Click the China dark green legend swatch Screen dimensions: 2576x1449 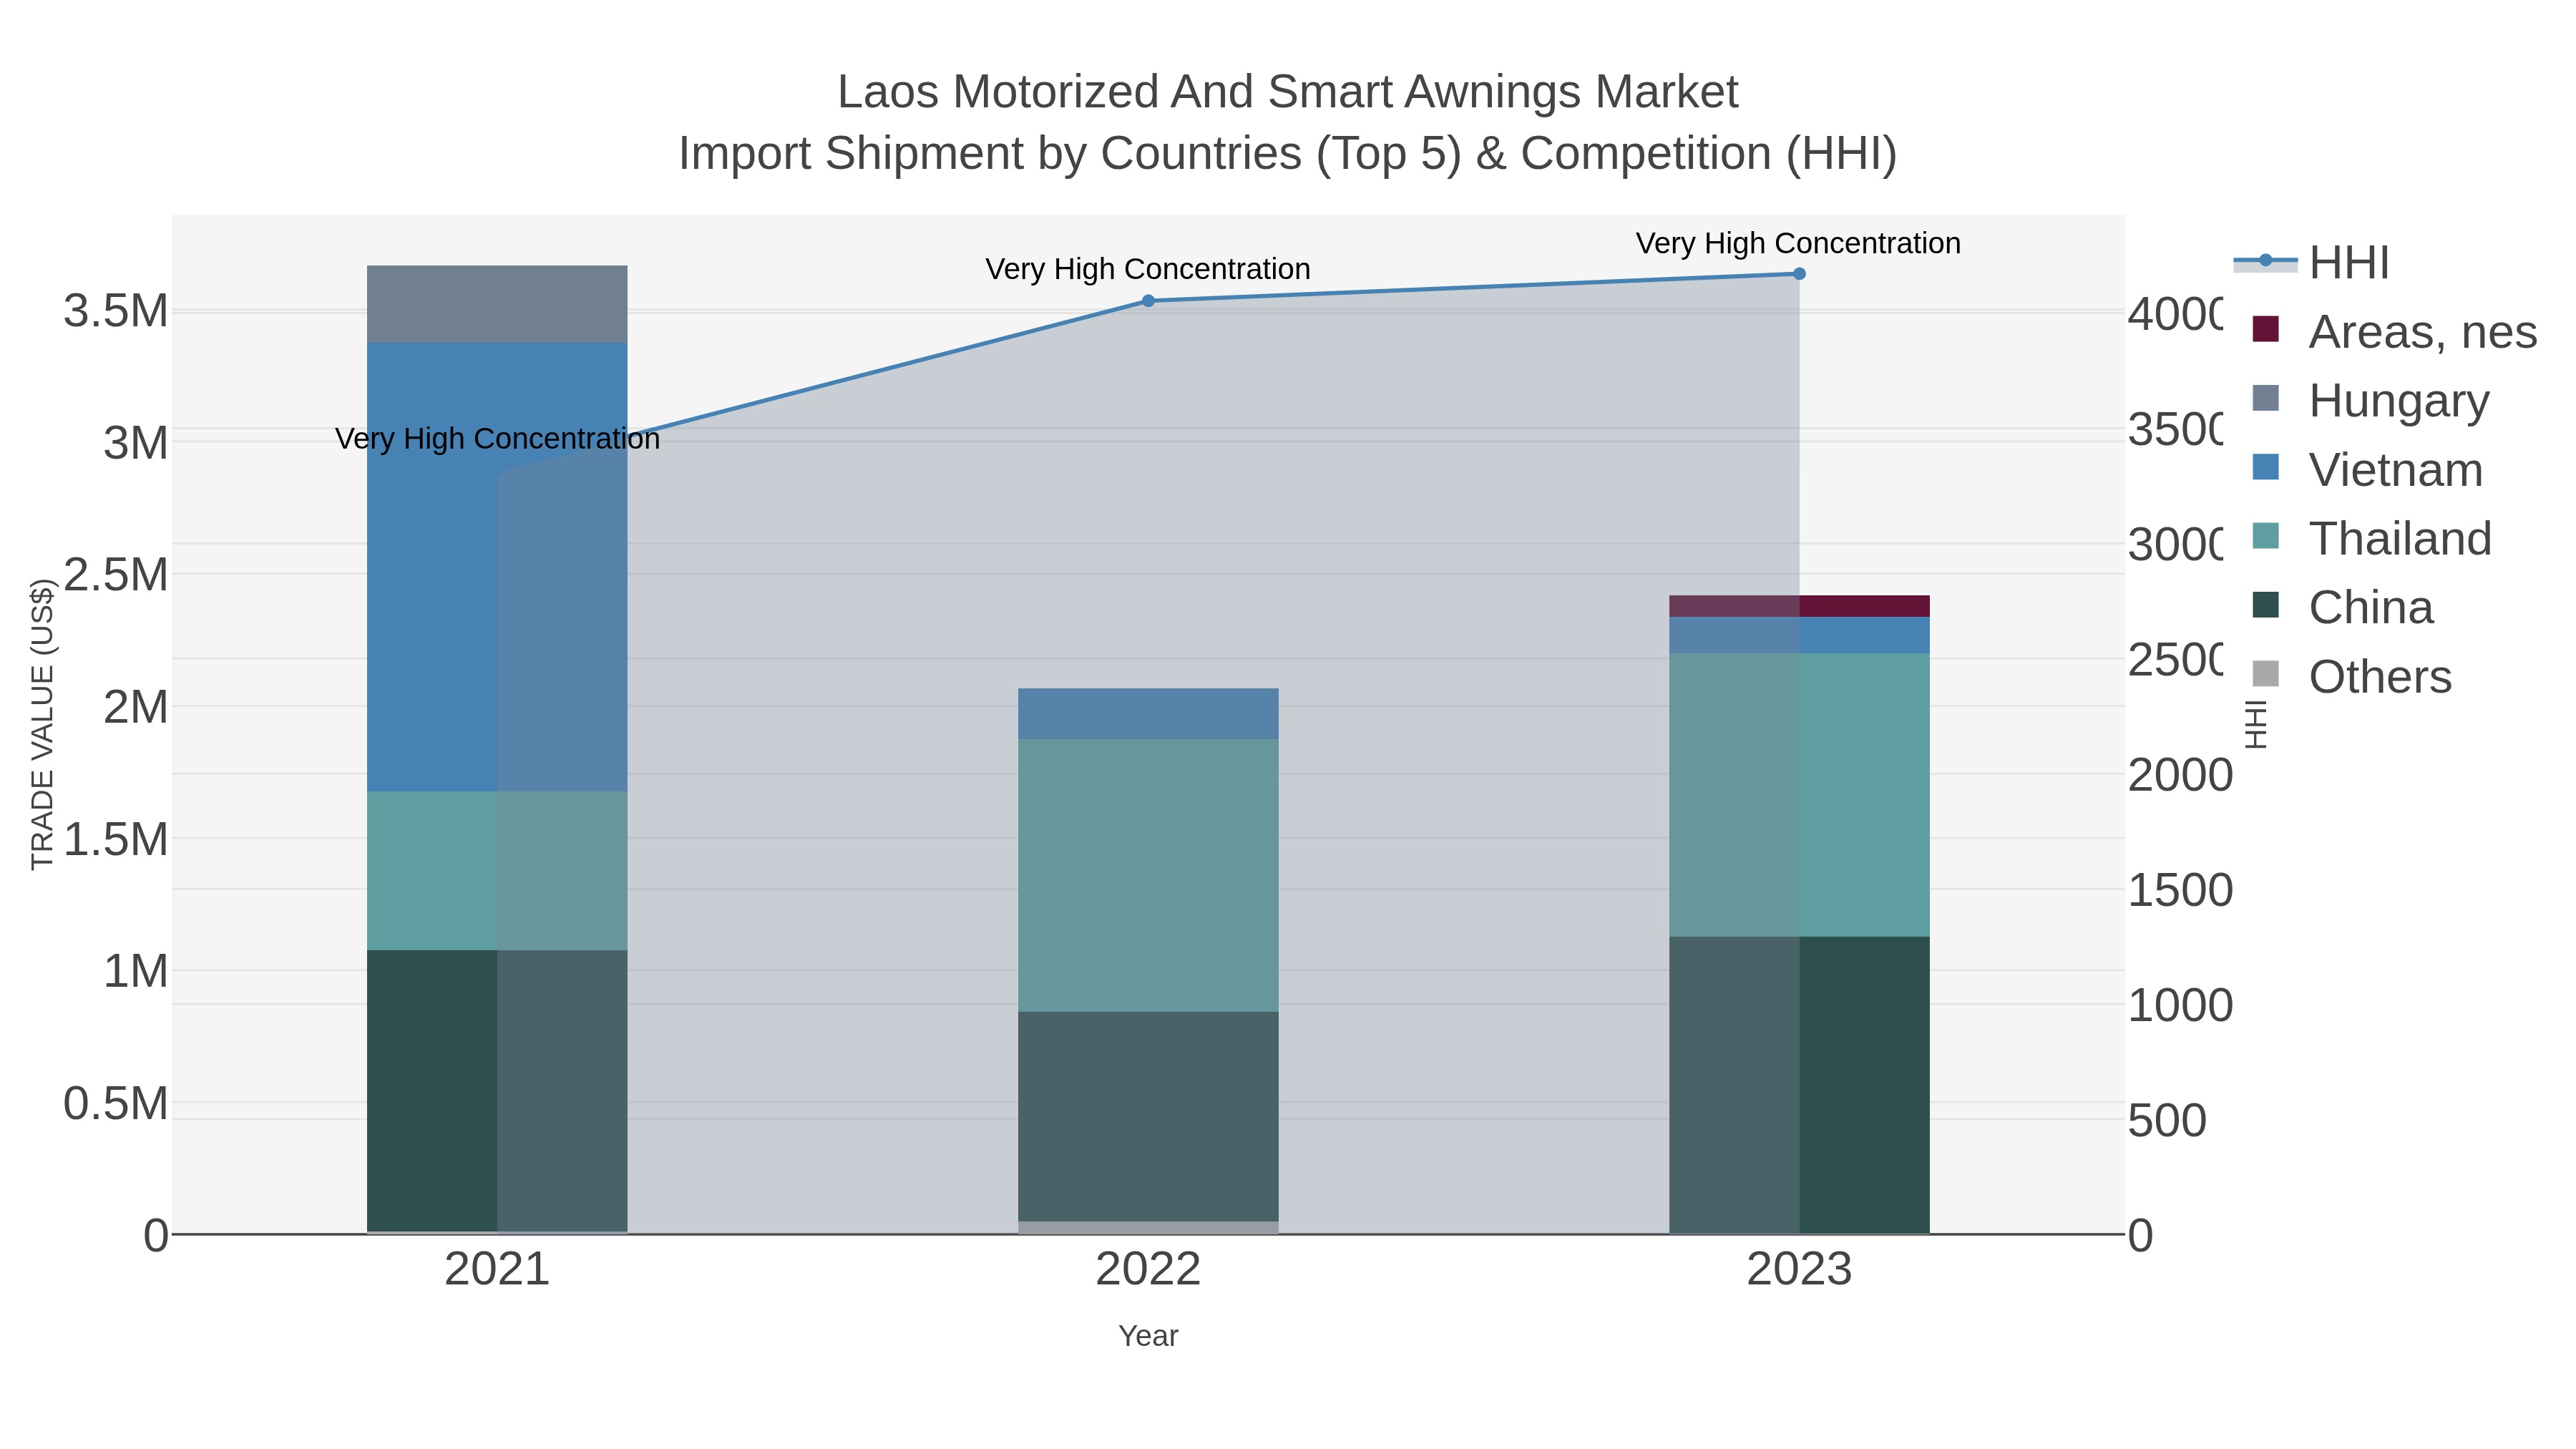(2266, 605)
